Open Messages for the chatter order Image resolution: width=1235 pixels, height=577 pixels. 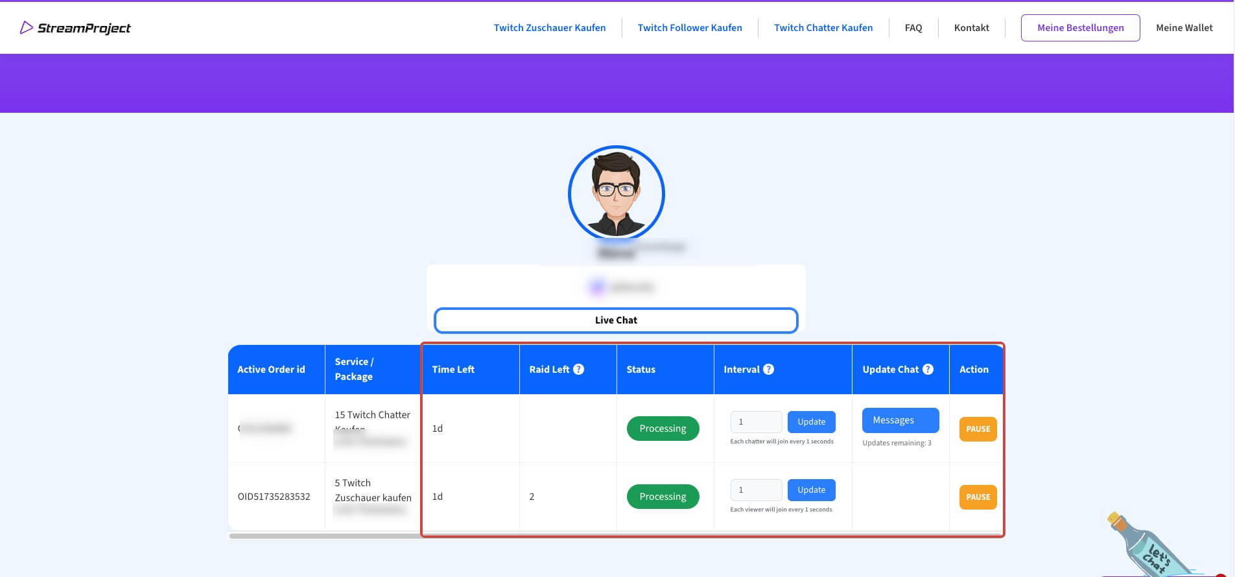900,420
